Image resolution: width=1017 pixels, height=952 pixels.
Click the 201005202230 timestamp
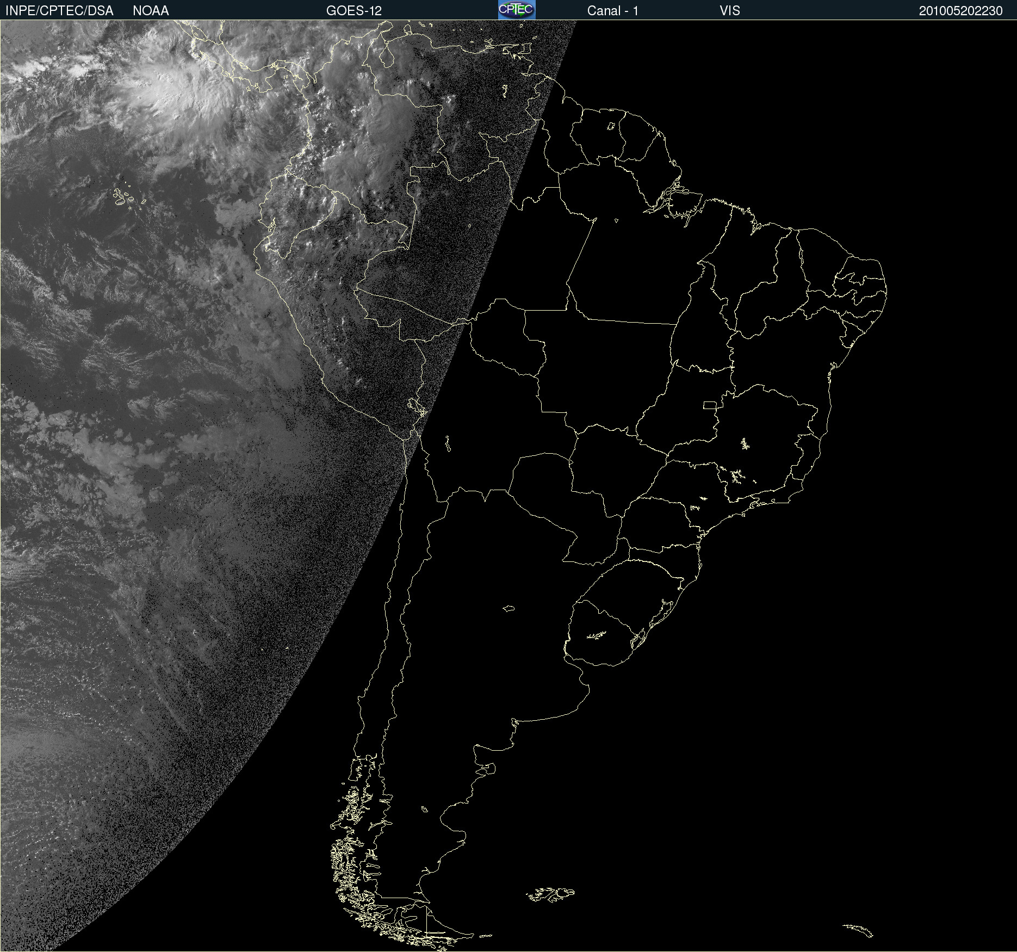pyautogui.click(x=960, y=11)
